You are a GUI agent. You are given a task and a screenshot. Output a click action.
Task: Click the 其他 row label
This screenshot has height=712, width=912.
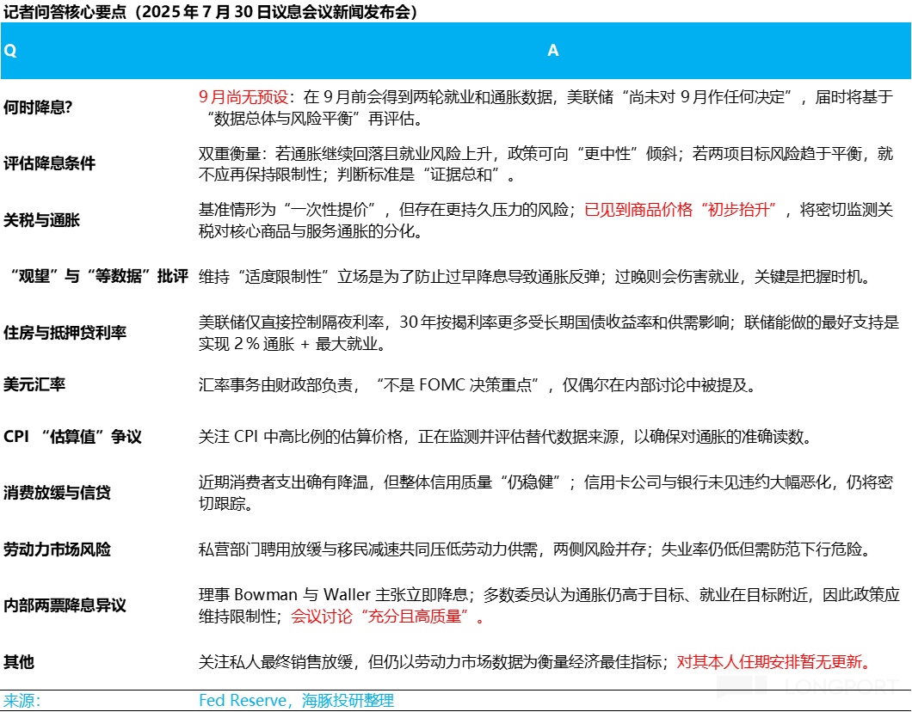19,661
